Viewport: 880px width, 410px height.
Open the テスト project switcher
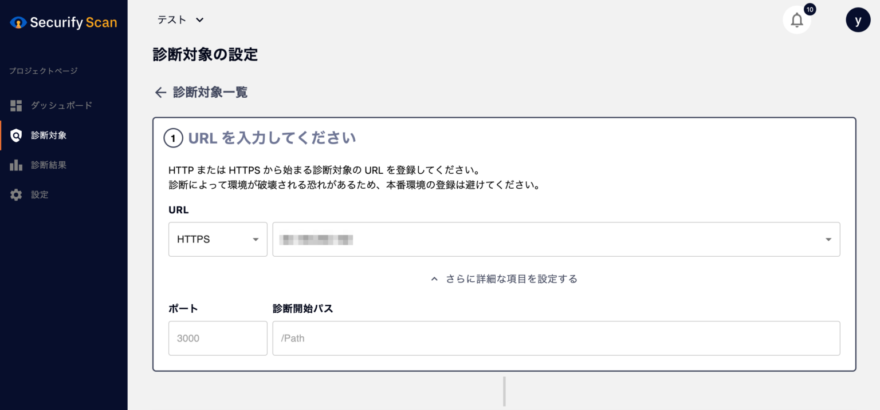click(180, 19)
